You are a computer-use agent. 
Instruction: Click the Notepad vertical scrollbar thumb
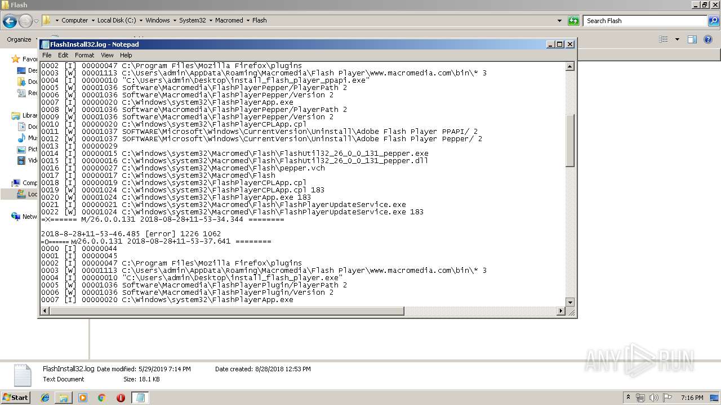(x=569, y=141)
